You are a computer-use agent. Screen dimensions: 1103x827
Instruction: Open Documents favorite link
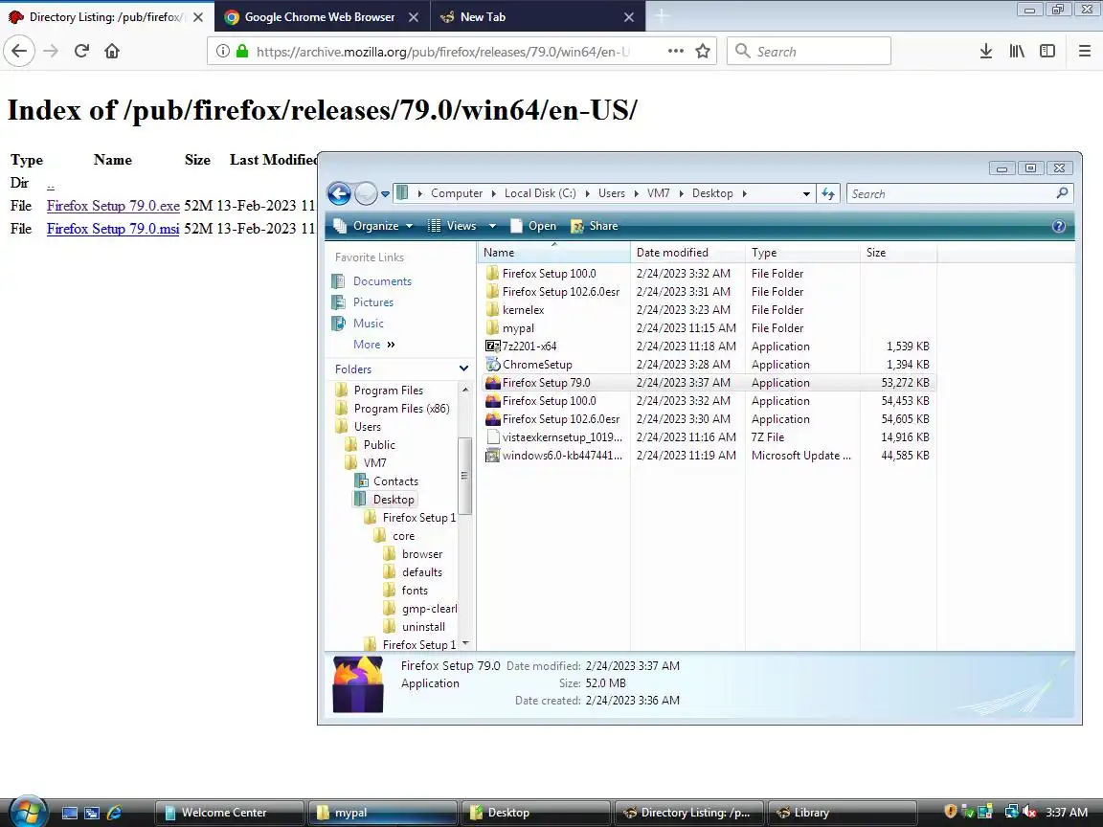[x=382, y=281]
